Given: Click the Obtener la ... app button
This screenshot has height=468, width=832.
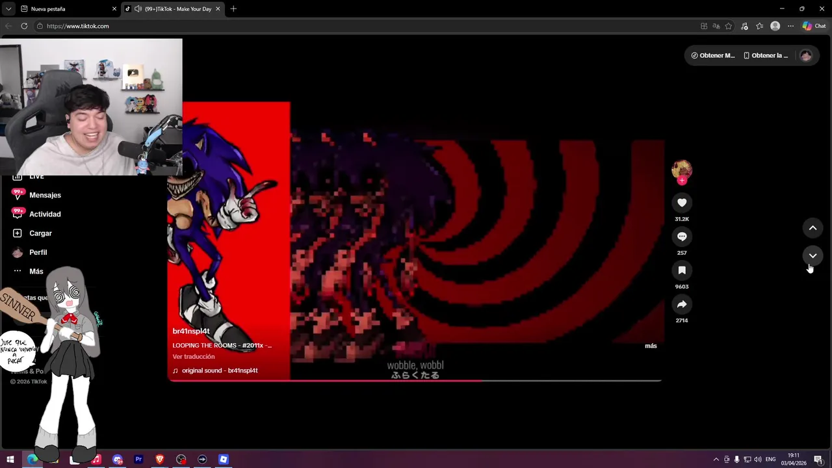Looking at the screenshot, I should 766,55.
